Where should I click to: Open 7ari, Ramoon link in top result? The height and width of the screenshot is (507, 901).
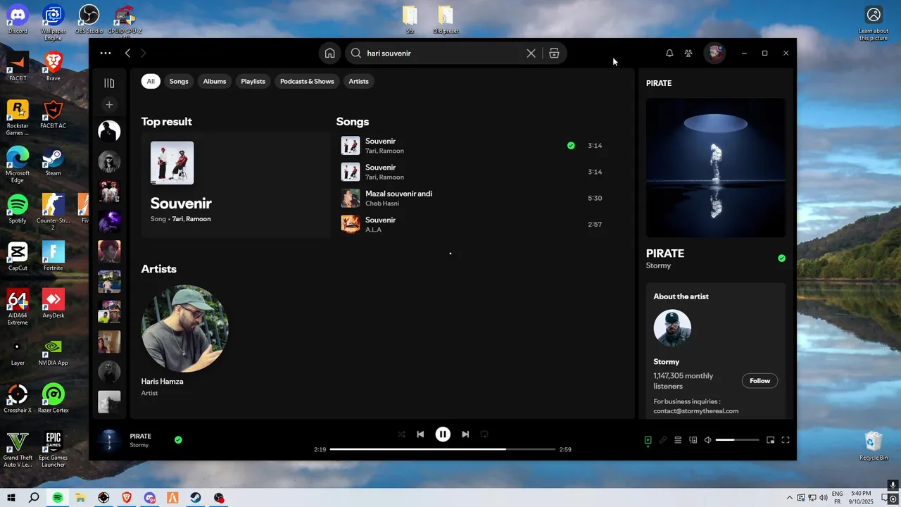click(x=191, y=219)
